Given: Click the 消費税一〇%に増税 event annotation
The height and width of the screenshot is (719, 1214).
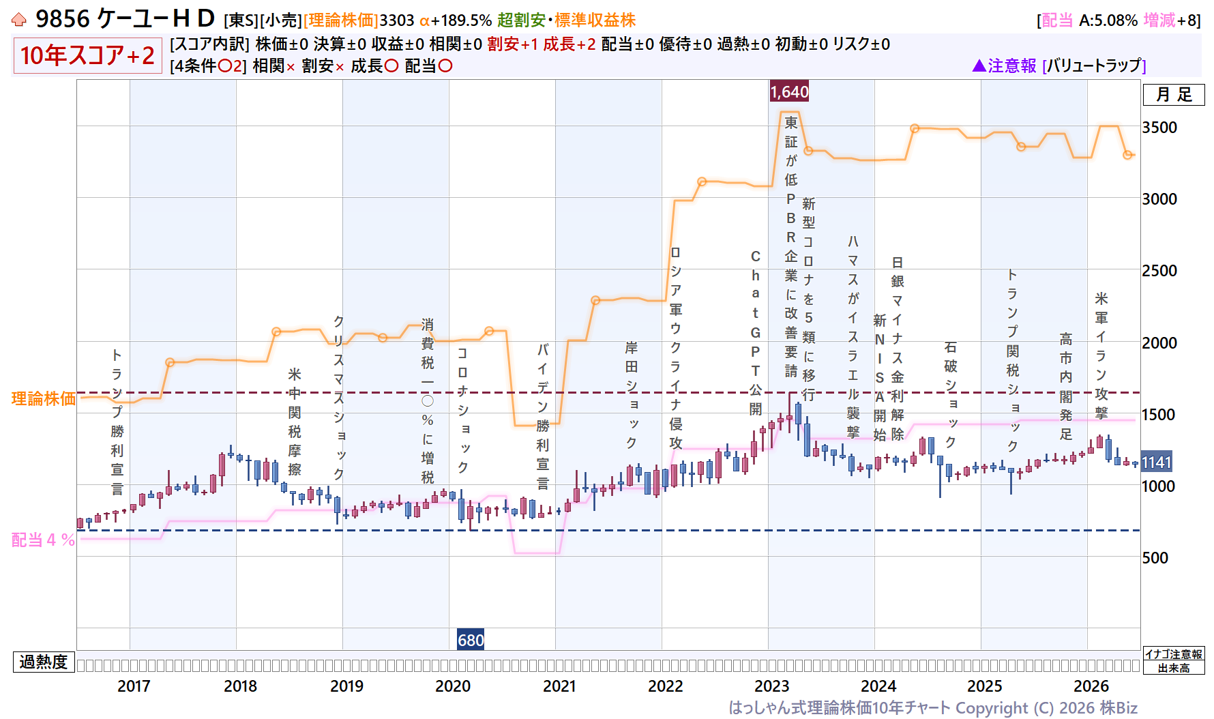Looking at the screenshot, I should [428, 400].
